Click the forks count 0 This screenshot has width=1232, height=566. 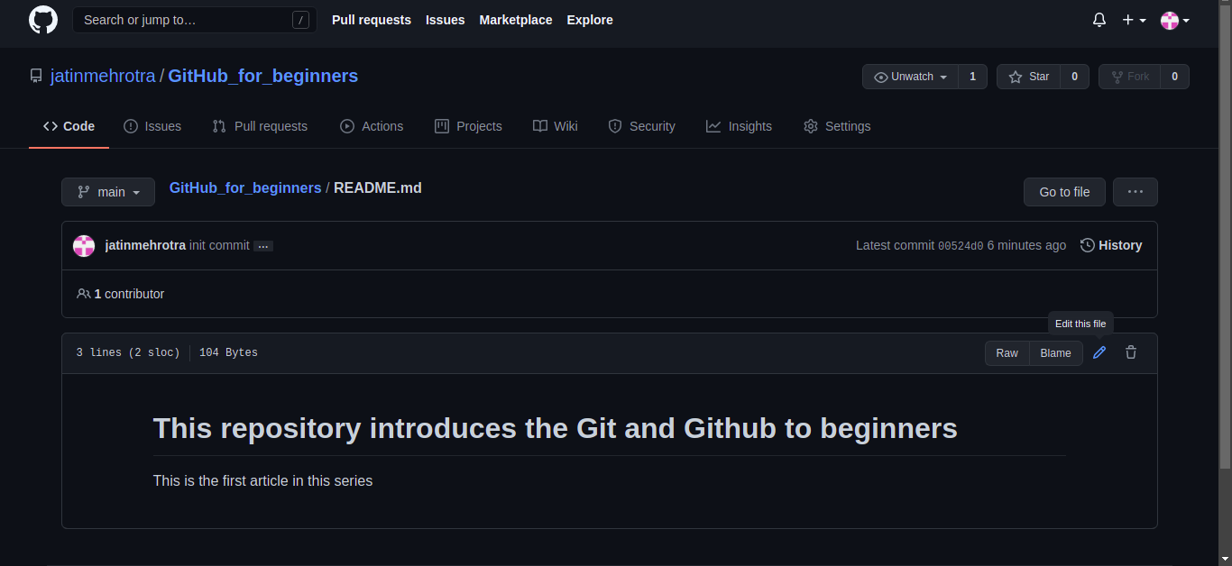(x=1174, y=77)
